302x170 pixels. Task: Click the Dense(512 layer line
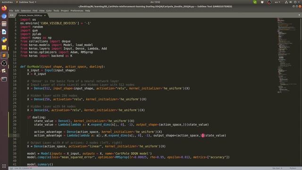[x=108, y=88]
